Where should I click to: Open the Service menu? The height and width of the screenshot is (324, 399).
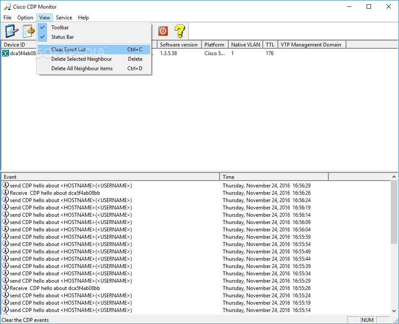pos(64,18)
